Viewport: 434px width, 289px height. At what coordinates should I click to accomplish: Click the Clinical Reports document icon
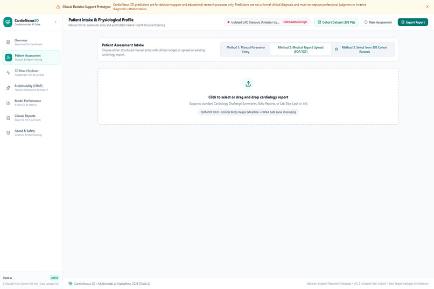point(8,118)
